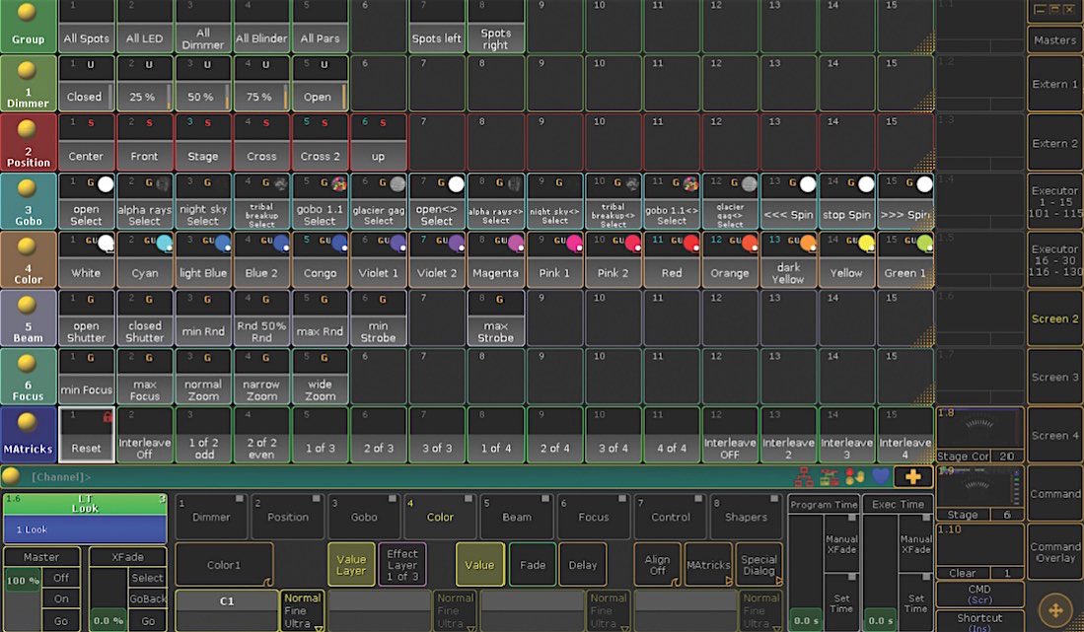
Task: Click the yellow plus icon on command line
Action: [x=912, y=476]
